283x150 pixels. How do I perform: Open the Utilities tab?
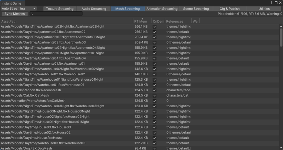tap(264, 9)
